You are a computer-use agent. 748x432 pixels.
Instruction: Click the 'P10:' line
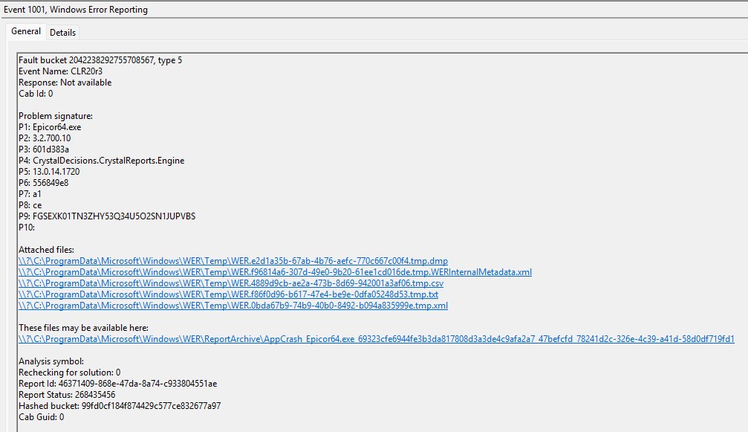(27, 228)
